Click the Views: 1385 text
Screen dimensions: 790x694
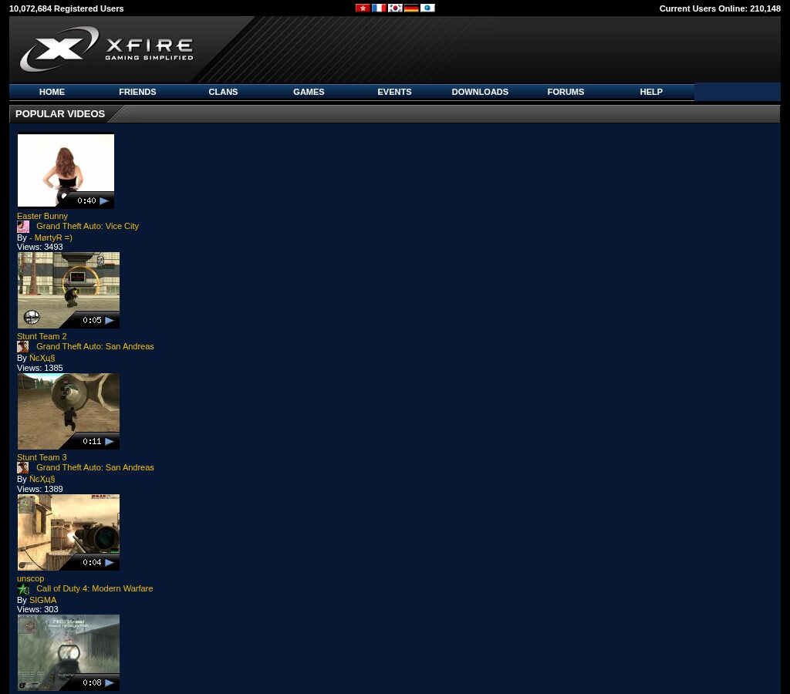40,368
